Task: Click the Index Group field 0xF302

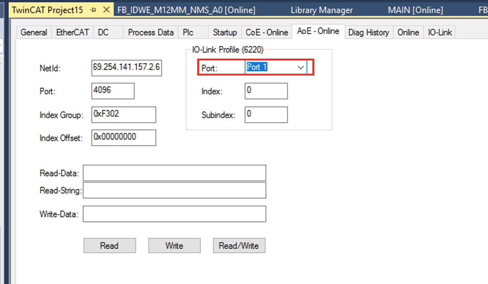Action: click(124, 115)
